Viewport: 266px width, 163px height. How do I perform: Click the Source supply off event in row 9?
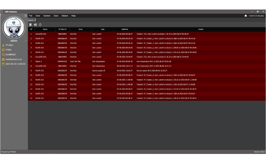tap(152, 70)
